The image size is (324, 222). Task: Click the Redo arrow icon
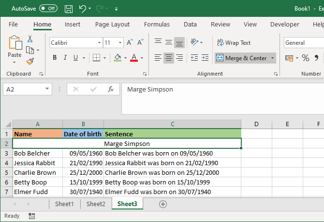tap(100, 9)
